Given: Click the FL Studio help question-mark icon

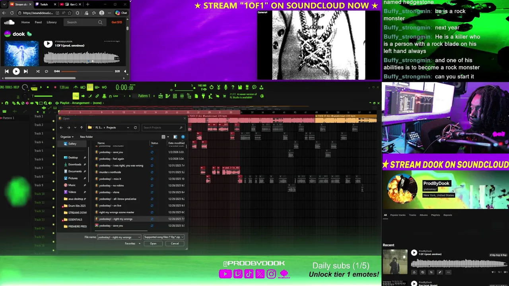Looking at the screenshot, I should pyautogui.click(x=233, y=87).
